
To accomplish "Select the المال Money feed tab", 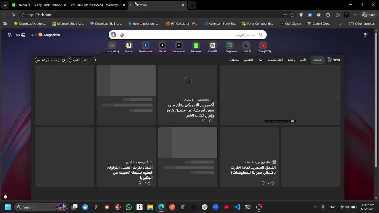I will point(260,60).
